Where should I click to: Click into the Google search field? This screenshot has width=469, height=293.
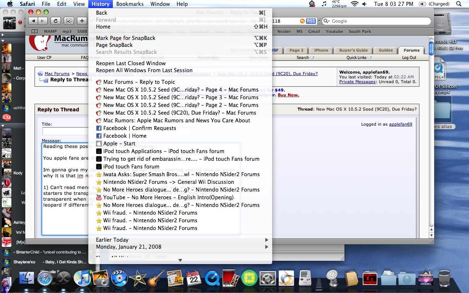pyautogui.click(x=376, y=21)
